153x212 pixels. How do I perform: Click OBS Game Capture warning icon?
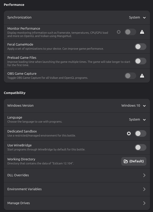click(x=142, y=76)
